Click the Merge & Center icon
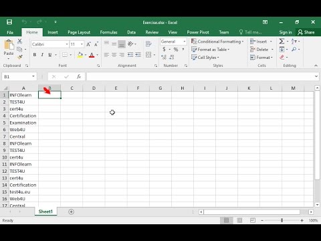The width and height of the screenshot is (321, 241). (148, 55)
